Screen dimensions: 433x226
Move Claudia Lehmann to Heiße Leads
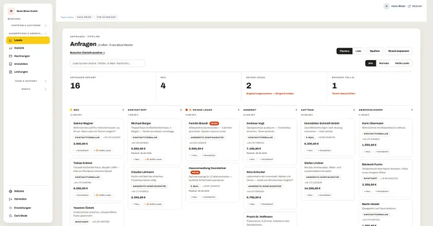click(x=153, y=204)
